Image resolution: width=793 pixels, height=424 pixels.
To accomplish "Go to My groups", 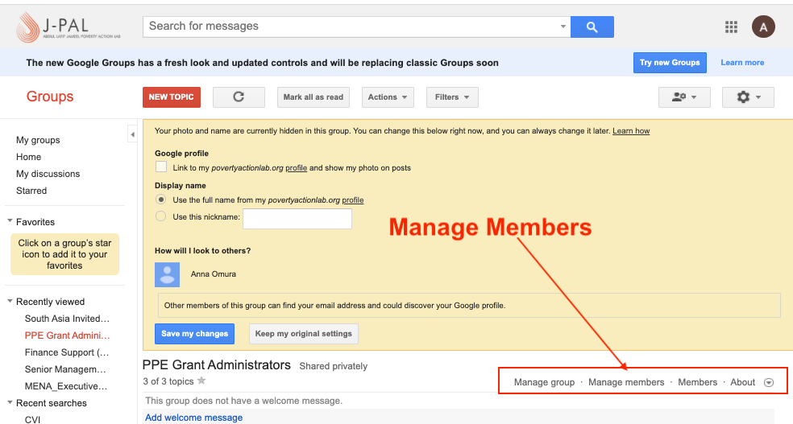I will (x=38, y=140).
